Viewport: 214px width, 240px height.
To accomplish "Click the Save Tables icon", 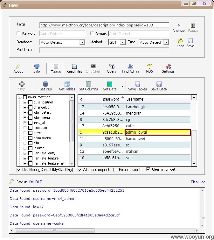I will click(x=138, y=84).
